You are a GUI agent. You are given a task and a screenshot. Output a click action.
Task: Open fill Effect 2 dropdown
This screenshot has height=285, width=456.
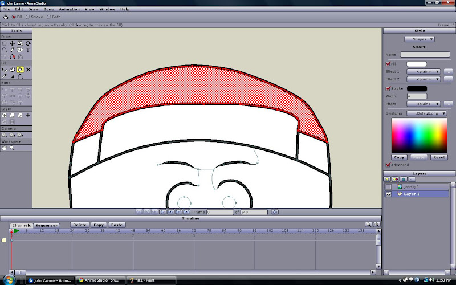[x=424, y=79]
